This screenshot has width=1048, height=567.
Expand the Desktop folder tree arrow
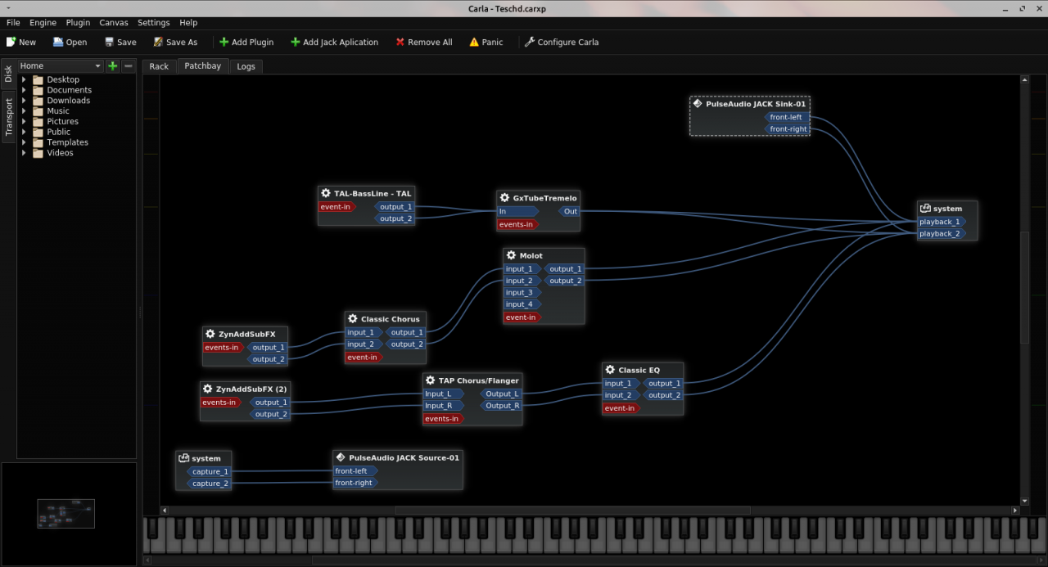click(24, 79)
